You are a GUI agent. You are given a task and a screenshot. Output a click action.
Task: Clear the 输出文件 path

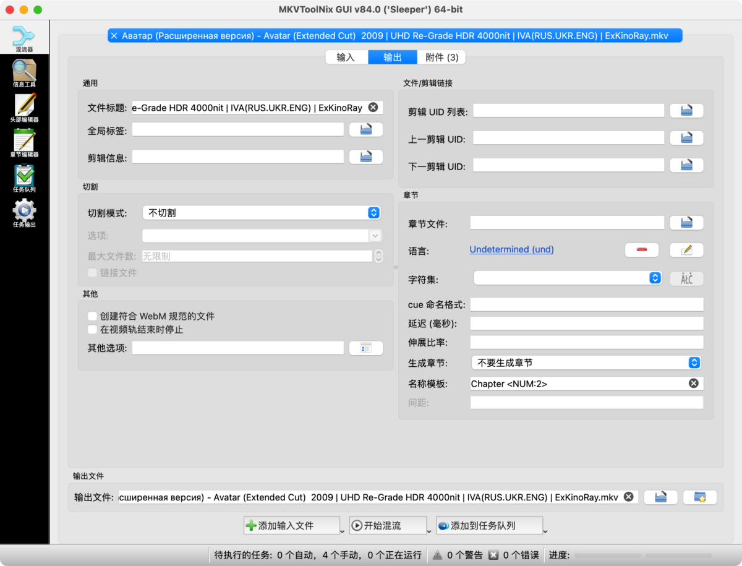[x=628, y=497]
